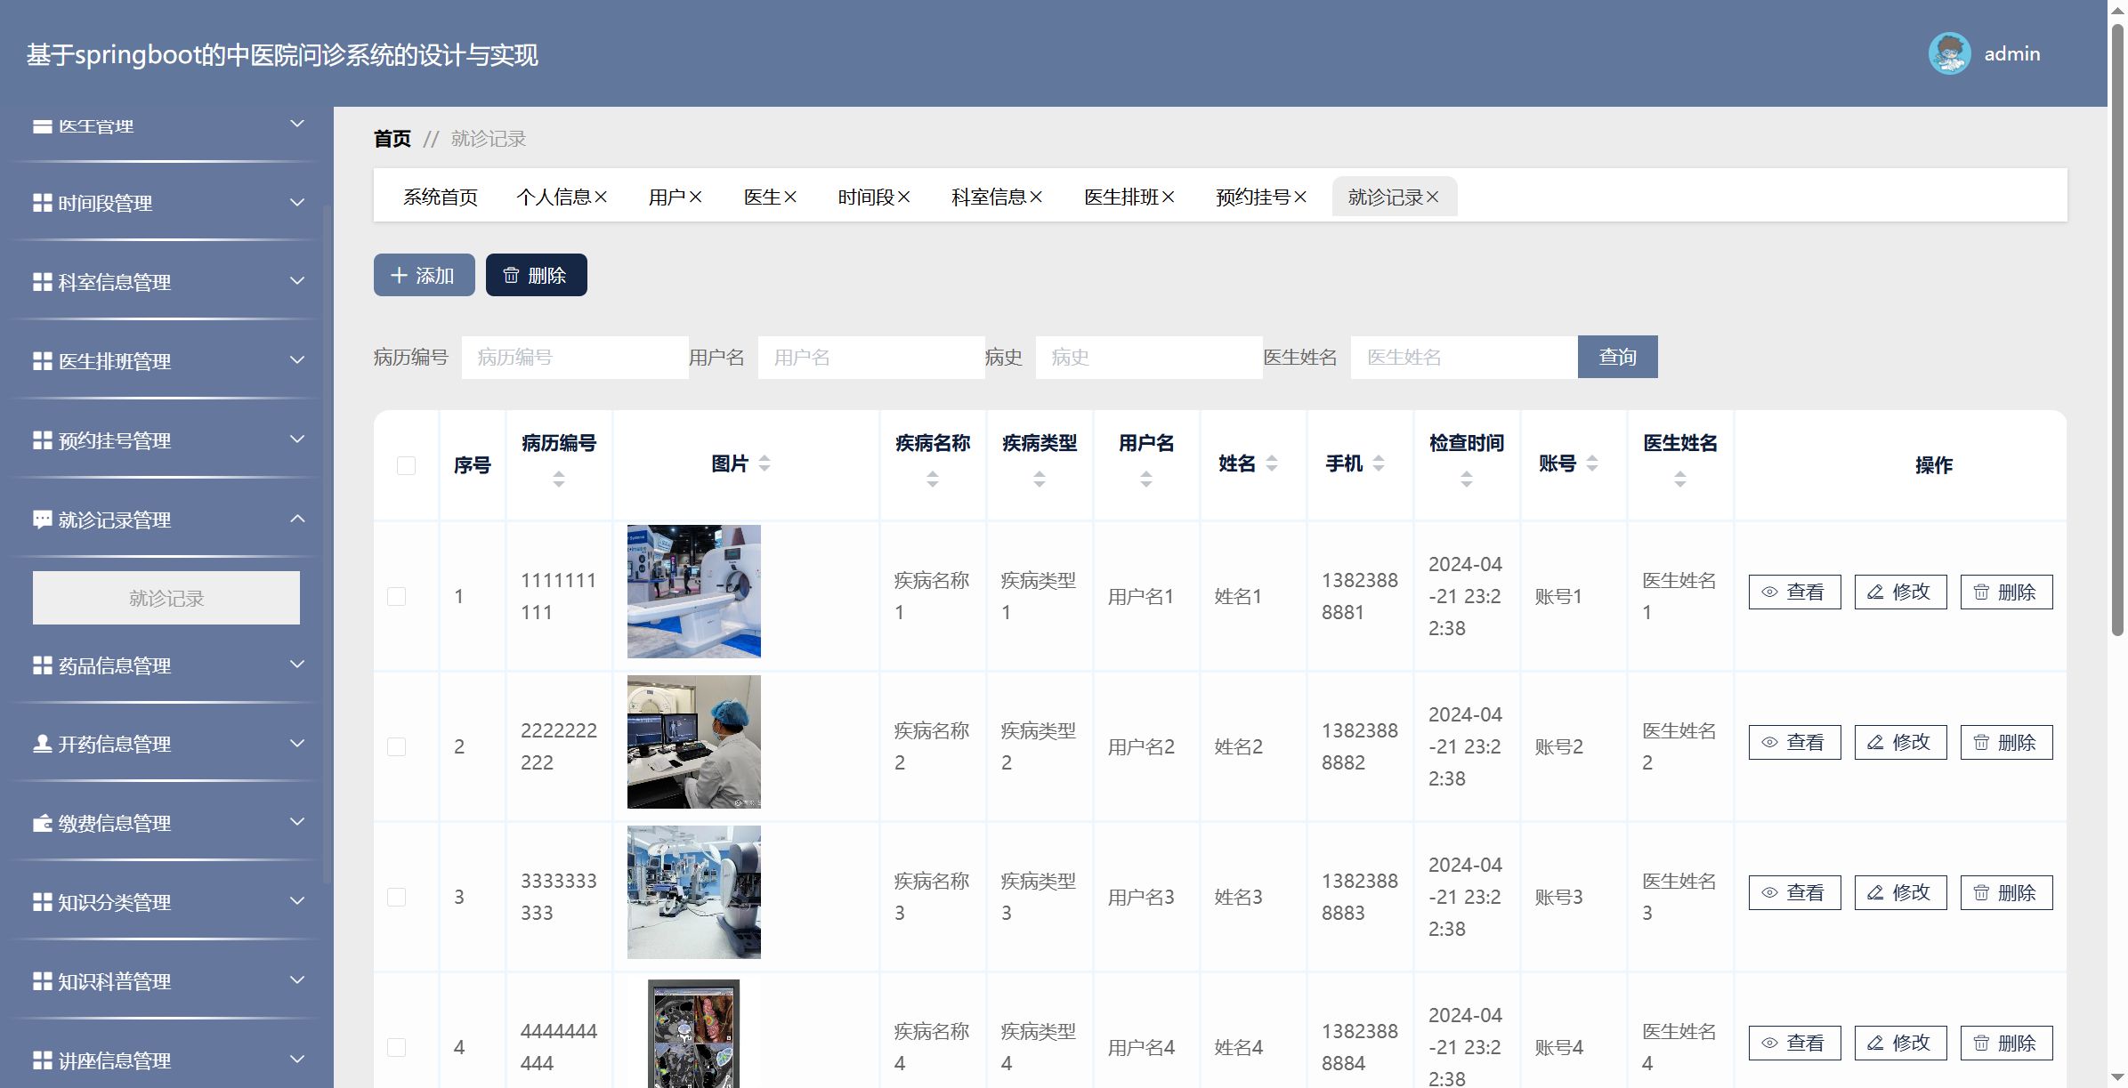The height and width of the screenshot is (1088, 2128).
Task: Click sort icon under 检查时间 header
Action: (x=1466, y=480)
